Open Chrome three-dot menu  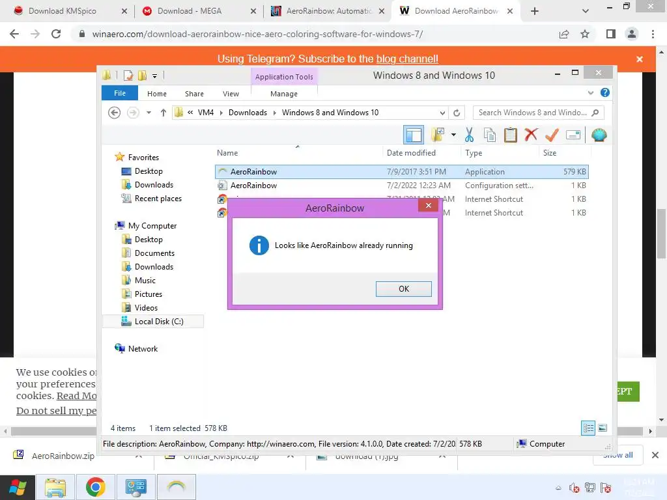pyautogui.click(x=653, y=34)
